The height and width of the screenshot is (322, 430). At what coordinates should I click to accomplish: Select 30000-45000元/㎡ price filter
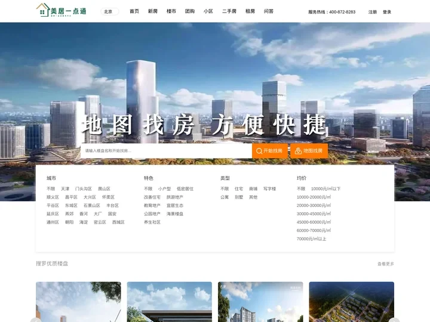click(314, 214)
